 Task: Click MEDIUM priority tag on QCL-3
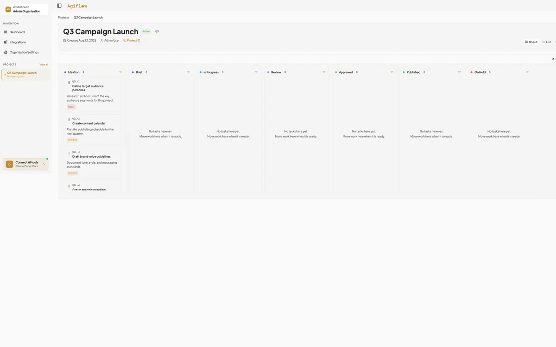click(x=73, y=173)
